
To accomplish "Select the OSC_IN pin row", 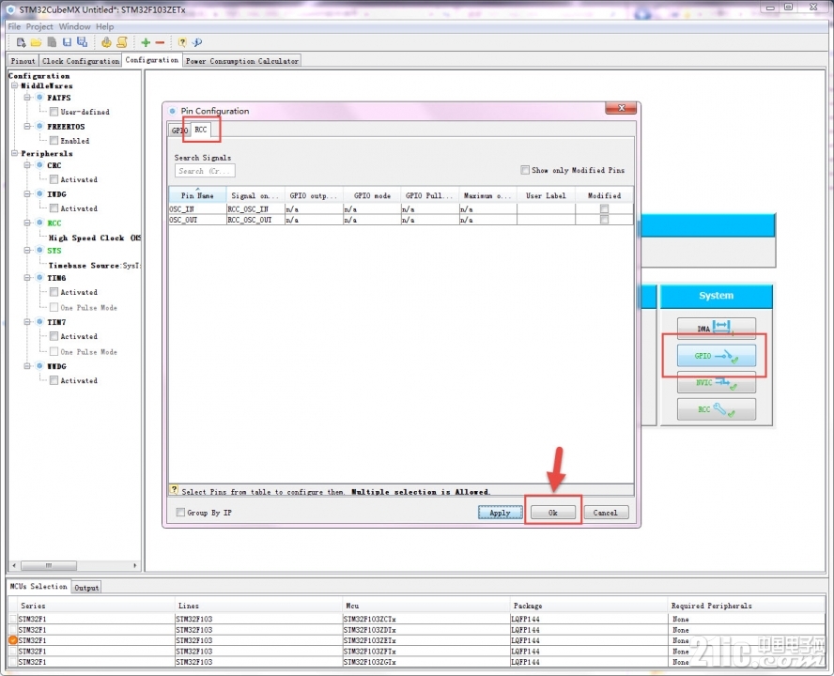I will [x=401, y=209].
